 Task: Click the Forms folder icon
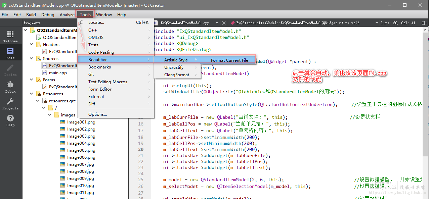tap(38, 80)
